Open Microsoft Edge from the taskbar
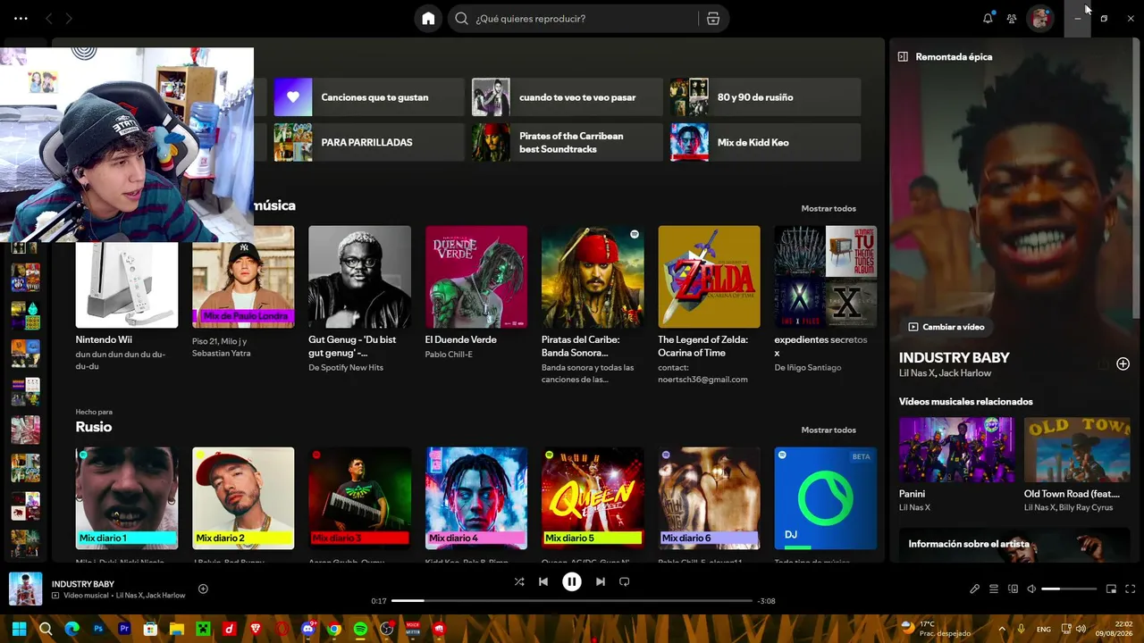Viewport: 1144px width, 643px height. pos(72,629)
